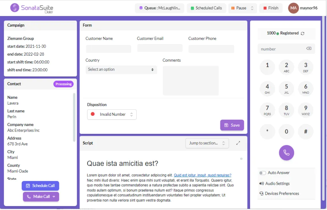Click the backspace icon in number field
The height and width of the screenshot is (210, 327).
tap(309, 49)
